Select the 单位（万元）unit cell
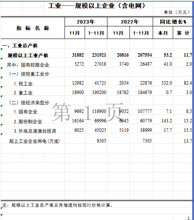Screen dimensions: 194x220 [177, 12]
